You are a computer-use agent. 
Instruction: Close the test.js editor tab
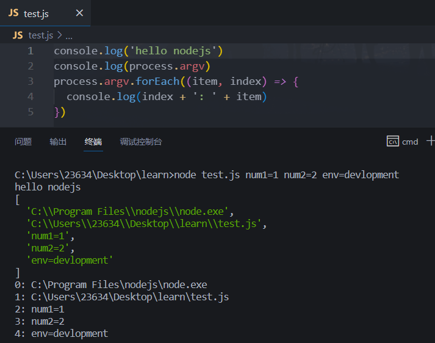click(x=80, y=13)
